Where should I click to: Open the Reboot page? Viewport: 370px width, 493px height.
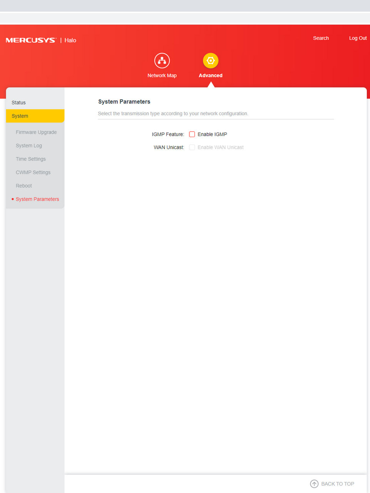[x=24, y=186]
